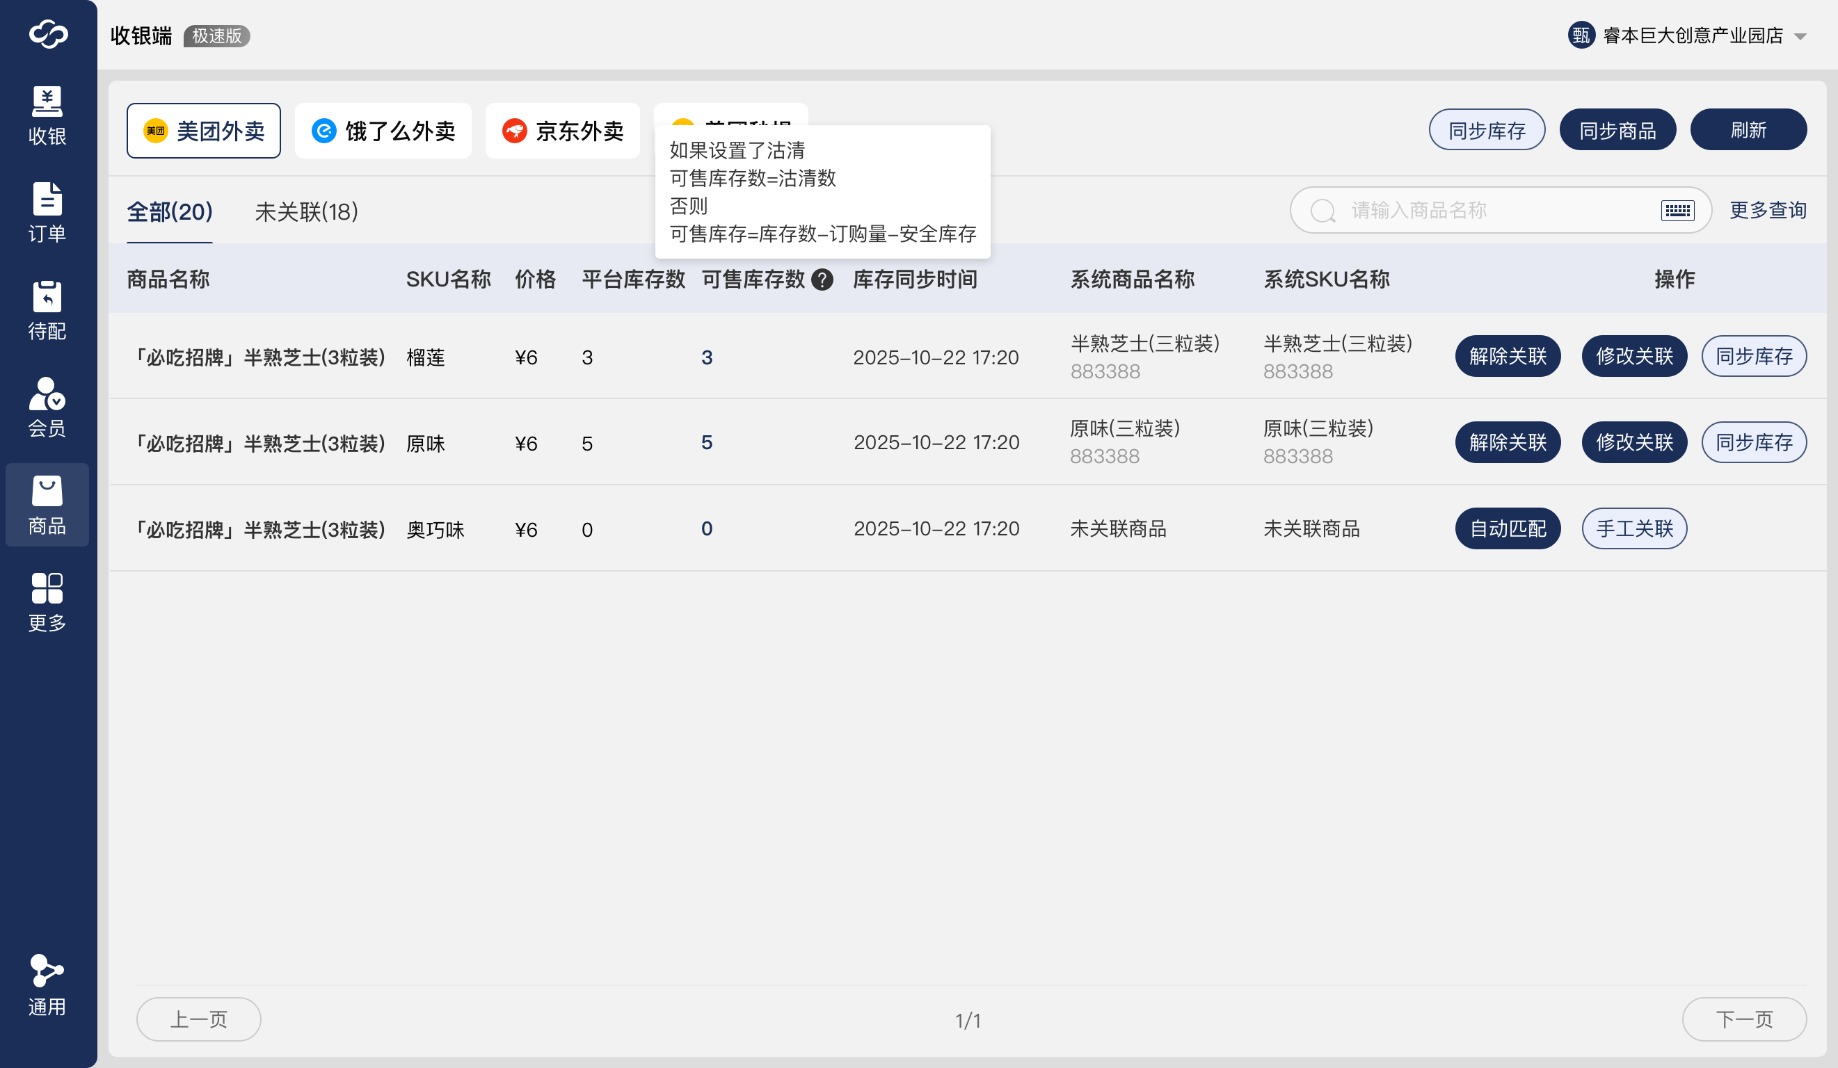Screen dimensions: 1838x1068
Task: Open 通用 general settings in sidebar
Action: click(x=47, y=985)
